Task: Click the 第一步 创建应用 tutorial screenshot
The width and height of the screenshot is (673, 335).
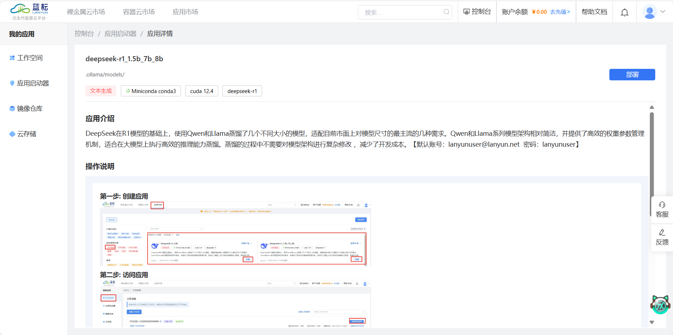Action: 236,234
